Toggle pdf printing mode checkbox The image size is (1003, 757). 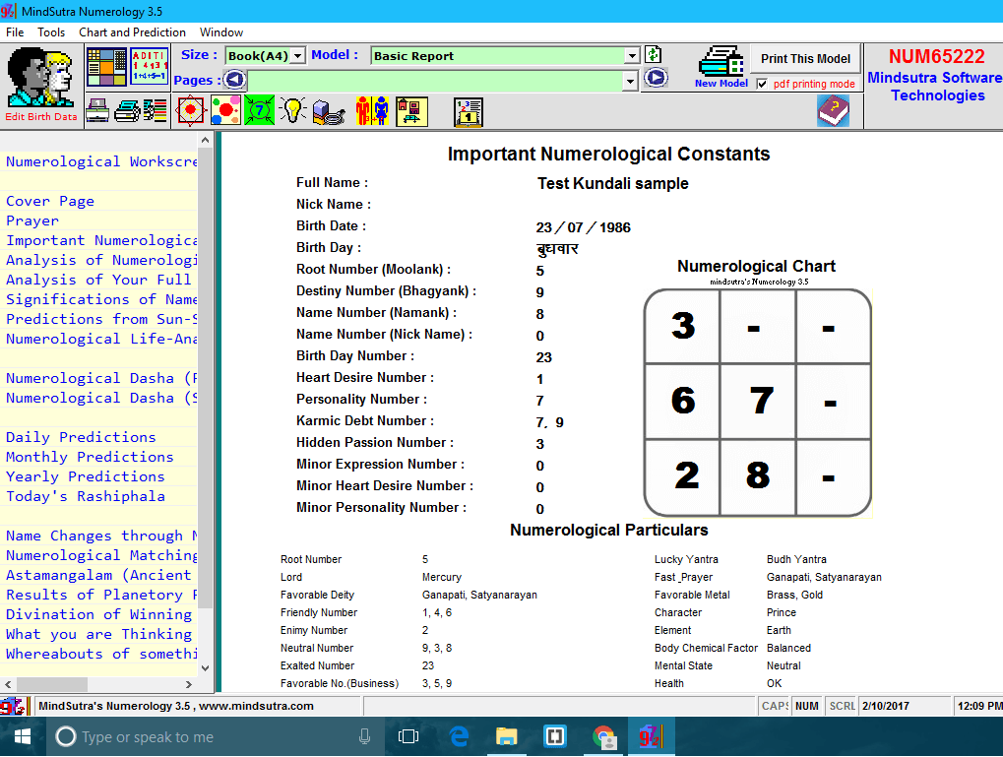click(x=762, y=84)
